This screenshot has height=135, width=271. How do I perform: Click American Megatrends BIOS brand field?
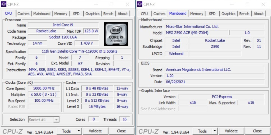point(215,70)
